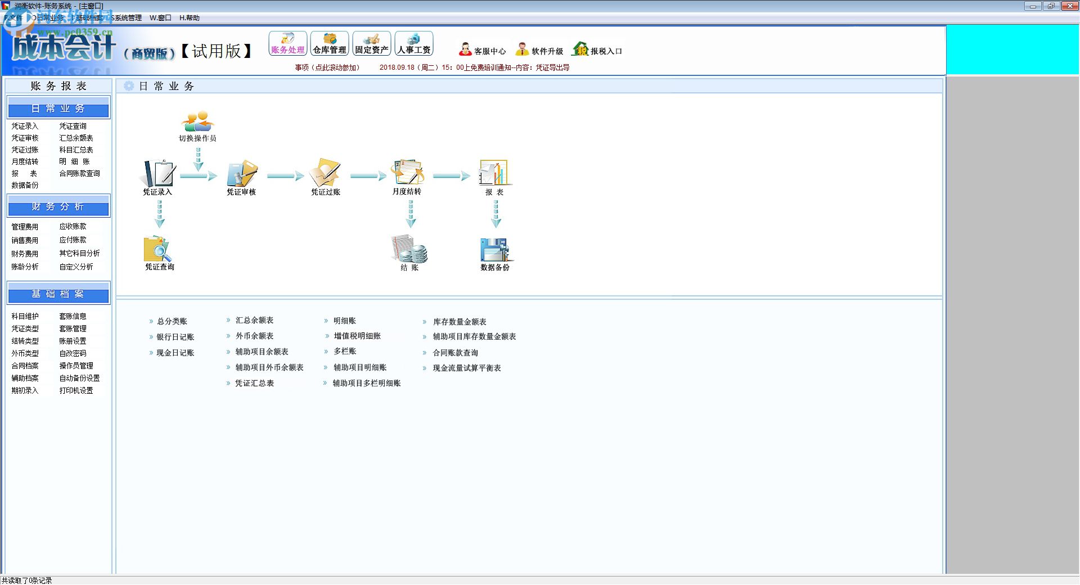Viewport: 1080px width, 585px height.
Task: Open the 数据备份 flowchart icon
Action: [x=495, y=254]
